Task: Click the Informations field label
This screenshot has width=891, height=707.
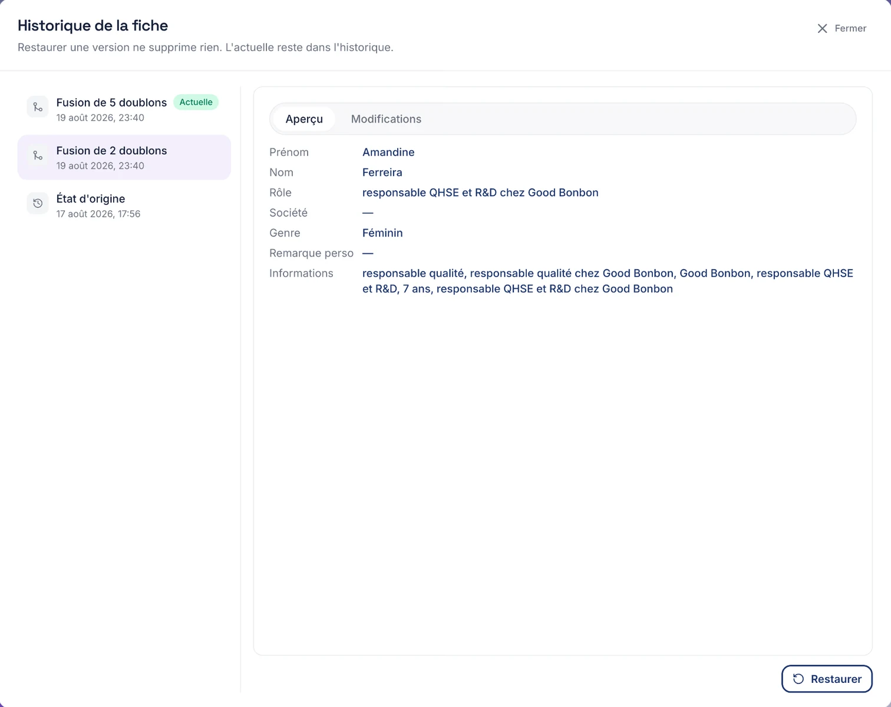Action: click(x=301, y=273)
